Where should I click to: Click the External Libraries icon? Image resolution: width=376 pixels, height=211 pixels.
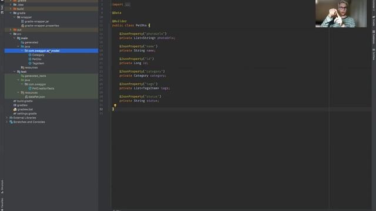(x=11, y=118)
